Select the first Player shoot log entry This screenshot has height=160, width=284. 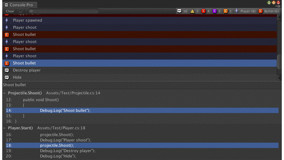coord(139,28)
